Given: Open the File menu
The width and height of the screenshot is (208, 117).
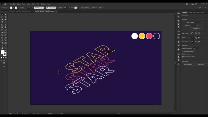Looking at the screenshot, I should (10, 4).
